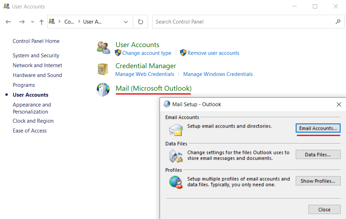Viewport: 346px width, 219px height.
Task: Click the back navigation arrow
Action: tap(8, 22)
